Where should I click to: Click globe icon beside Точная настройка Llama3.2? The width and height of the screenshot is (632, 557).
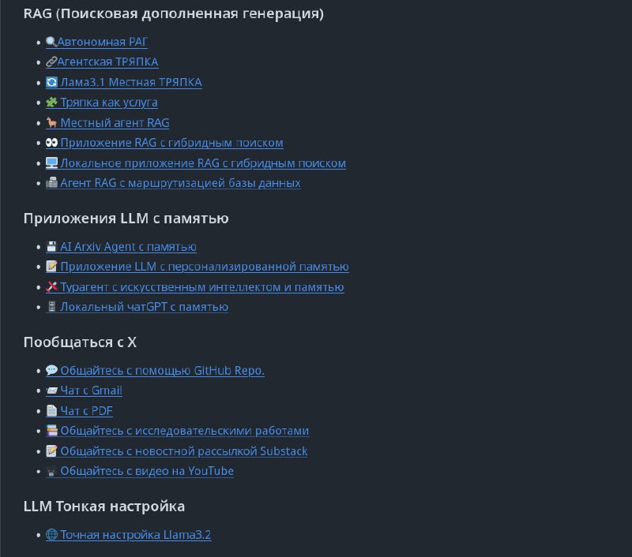coord(51,534)
